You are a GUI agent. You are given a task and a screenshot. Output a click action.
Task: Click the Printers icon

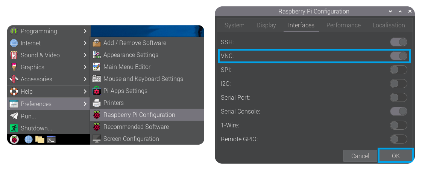tap(97, 103)
